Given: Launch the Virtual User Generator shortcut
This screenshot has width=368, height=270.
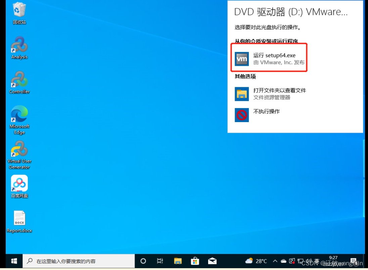Looking at the screenshot, I should point(19,155).
